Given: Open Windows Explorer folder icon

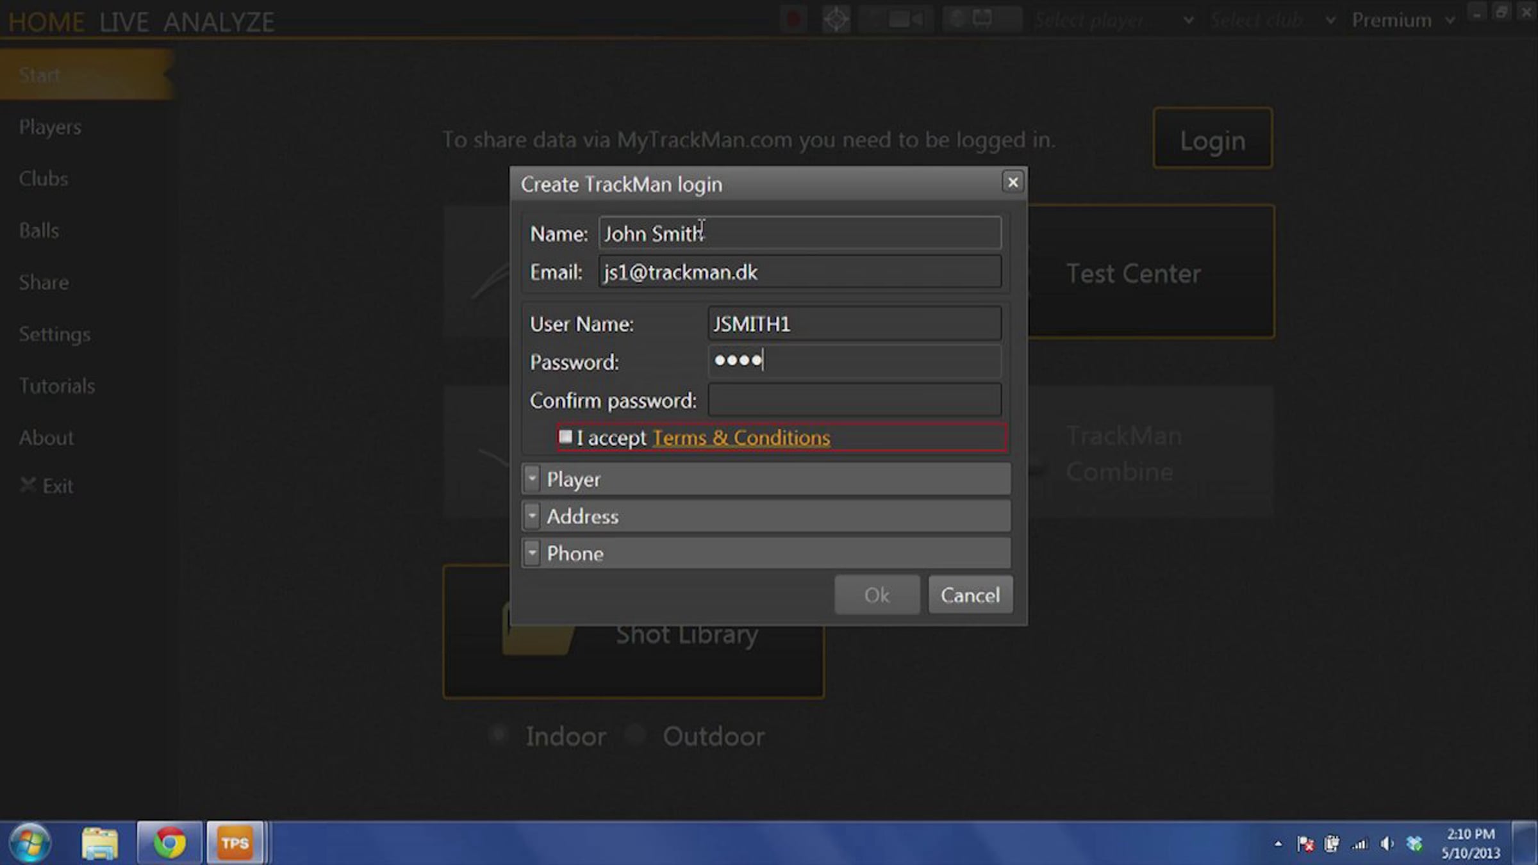Looking at the screenshot, I should pyautogui.click(x=99, y=843).
